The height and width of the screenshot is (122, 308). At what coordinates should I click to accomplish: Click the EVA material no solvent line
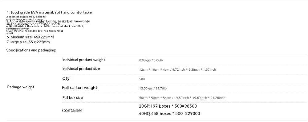[35, 32]
